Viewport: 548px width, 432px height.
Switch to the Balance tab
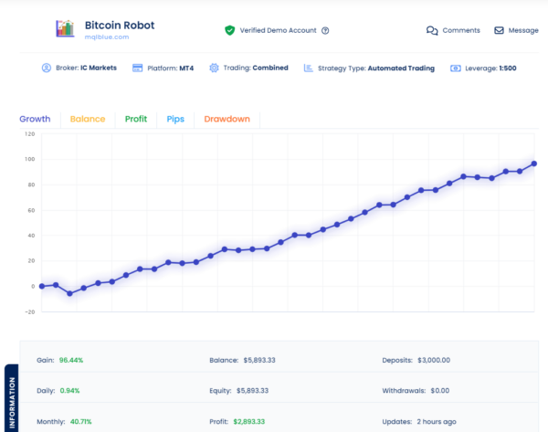pyautogui.click(x=88, y=119)
